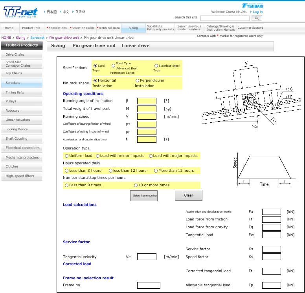This screenshot has height=293, width=305.
Task: Click Tangential velocity Ve field
Action: point(147,257)
